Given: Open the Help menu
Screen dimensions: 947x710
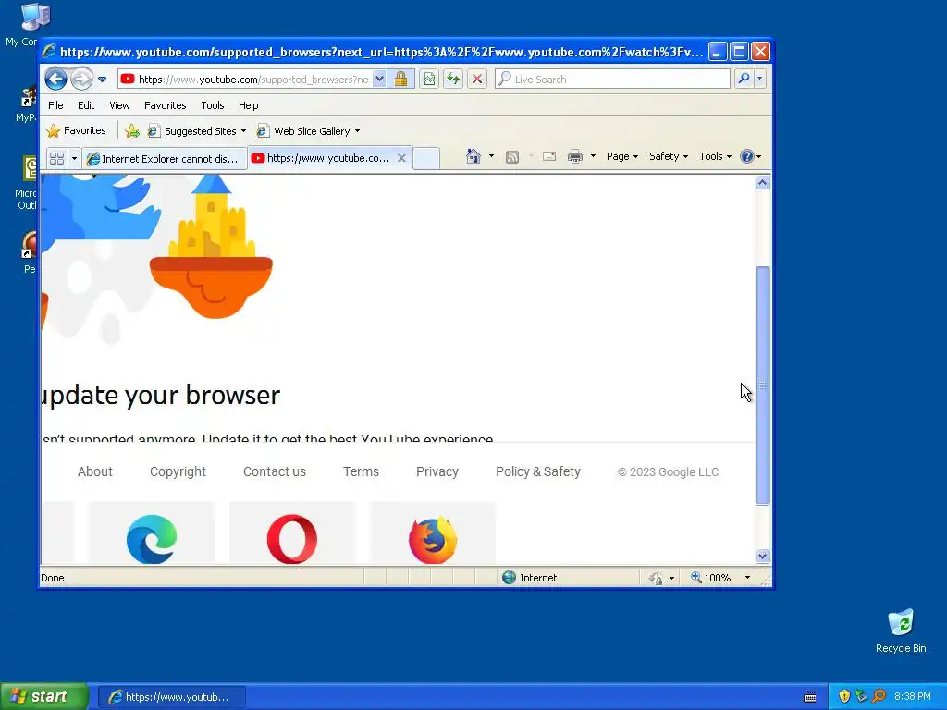Looking at the screenshot, I should click(x=248, y=105).
